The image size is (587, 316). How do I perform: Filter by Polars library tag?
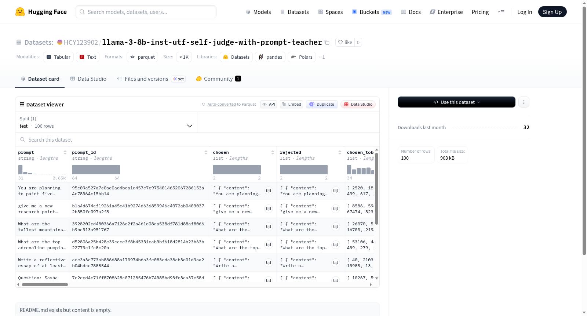[x=302, y=57]
